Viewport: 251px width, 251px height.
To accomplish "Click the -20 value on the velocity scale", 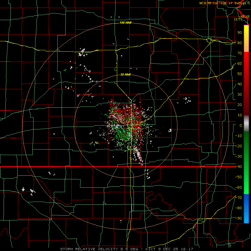I will (238, 146).
